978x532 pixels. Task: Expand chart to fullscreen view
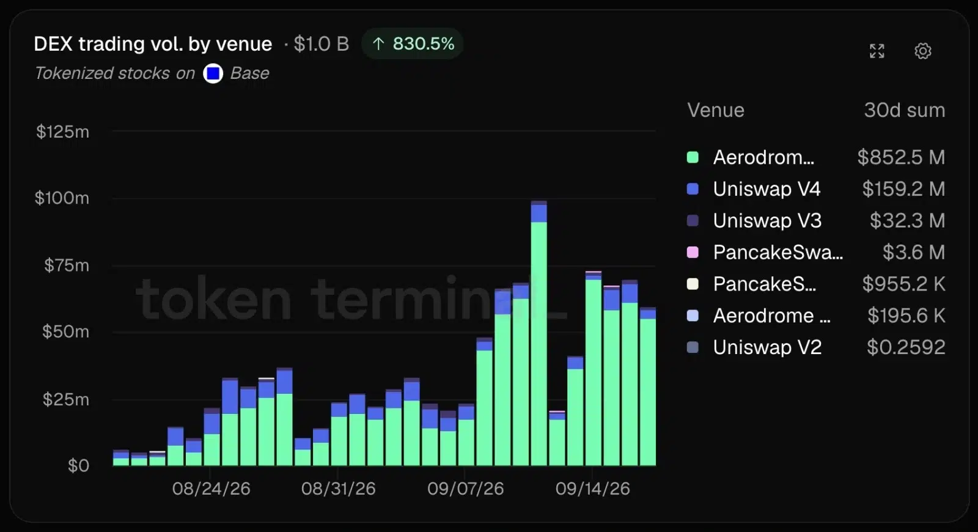click(877, 51)
